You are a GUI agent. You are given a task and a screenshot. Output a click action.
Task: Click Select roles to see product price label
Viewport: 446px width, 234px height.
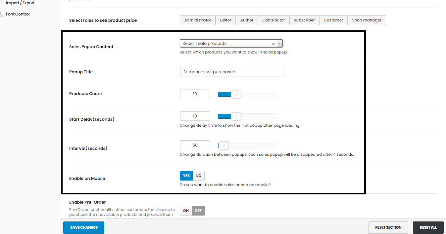(x=103, y=20)
